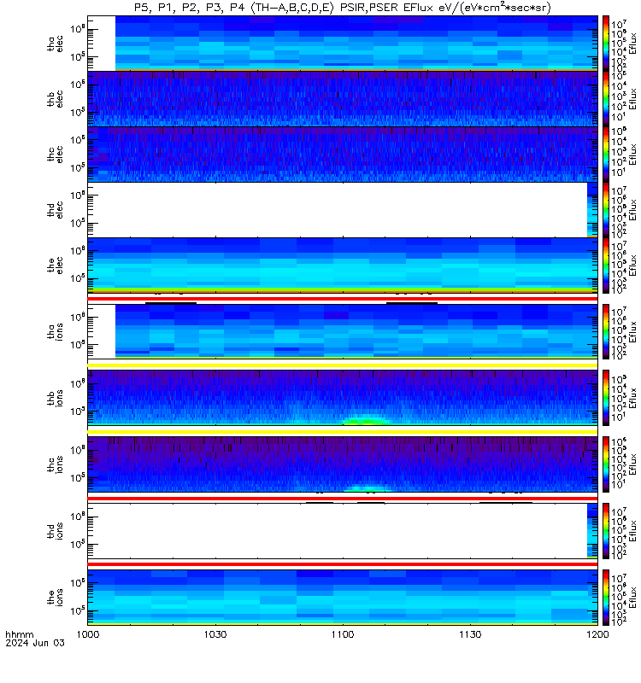Select the 'tha elec' axis label
The width and height of the screenshot is (641, 683).
(55, 44)
